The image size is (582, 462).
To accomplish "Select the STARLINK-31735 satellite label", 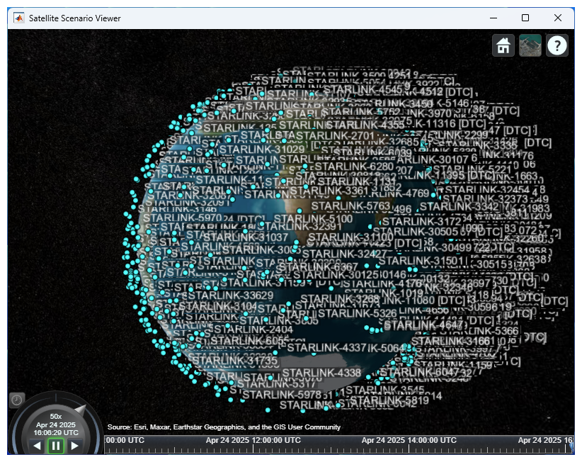I will click(234, 360).
